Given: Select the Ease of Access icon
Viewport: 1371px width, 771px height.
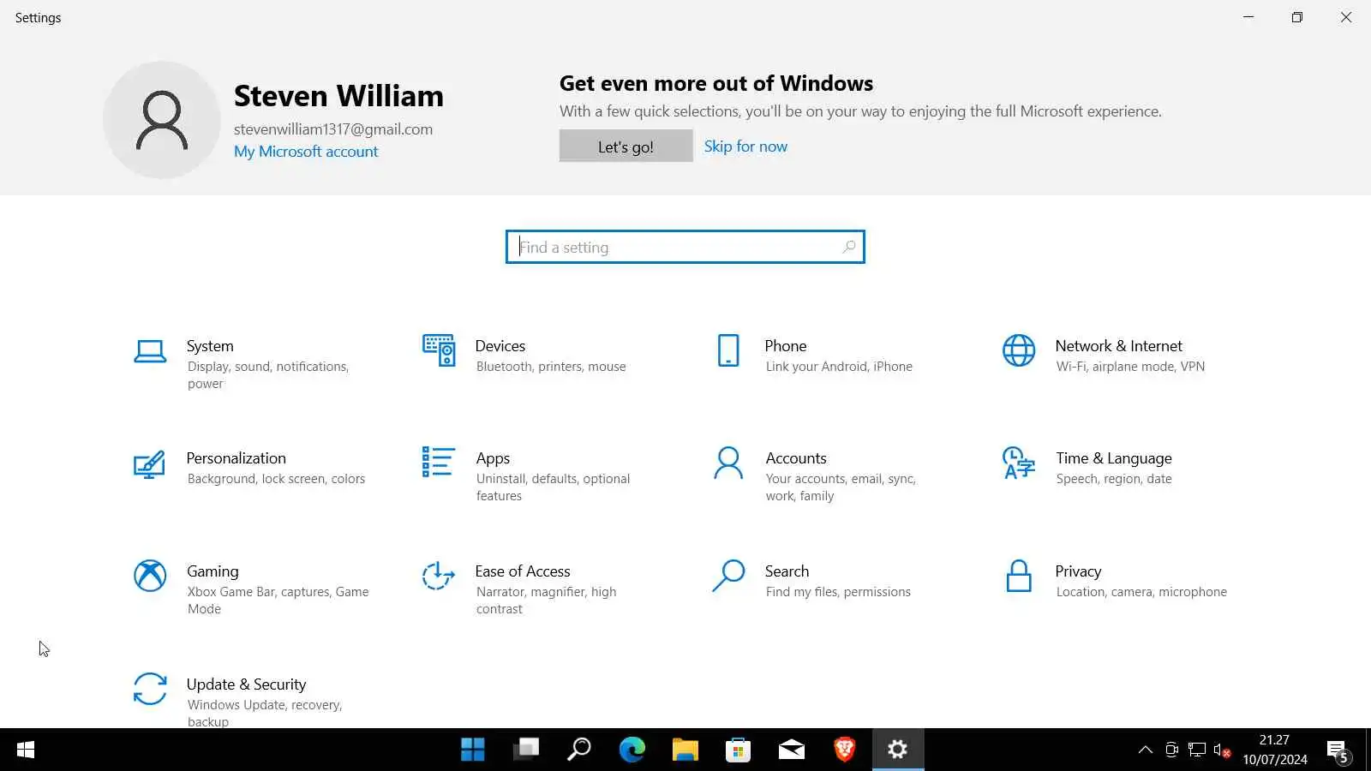Looking at the screenshot, I should (x=438, y=576).
